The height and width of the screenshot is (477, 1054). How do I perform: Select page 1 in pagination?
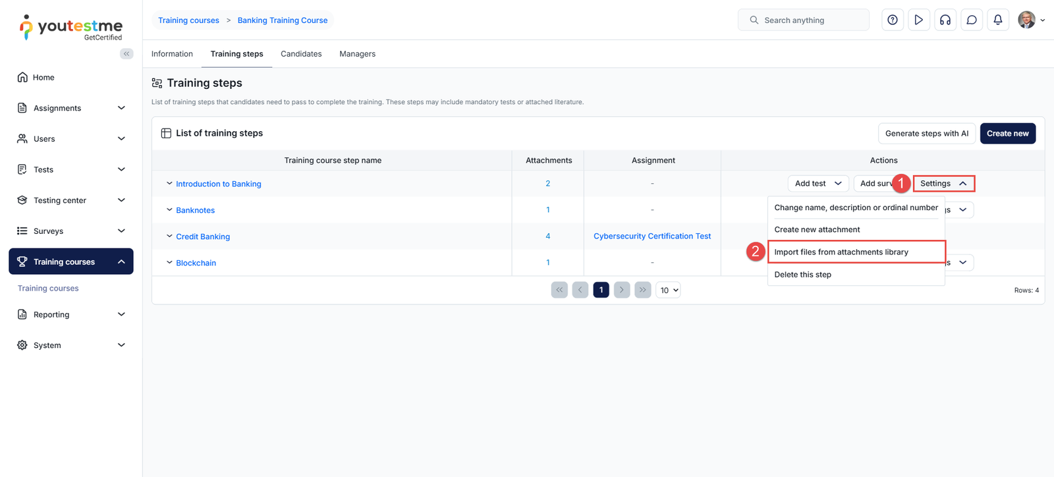pos(601,290)
